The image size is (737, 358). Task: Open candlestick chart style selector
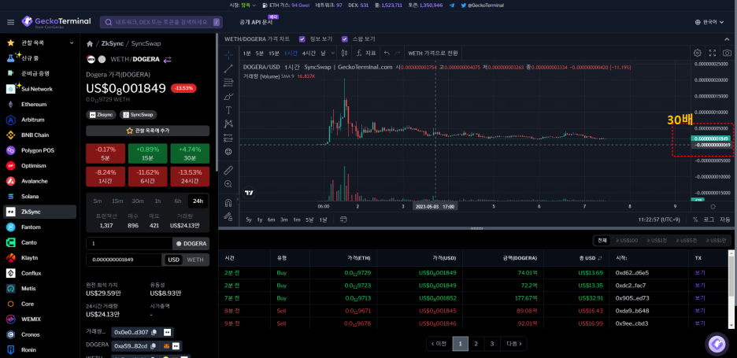click(345, 53)
